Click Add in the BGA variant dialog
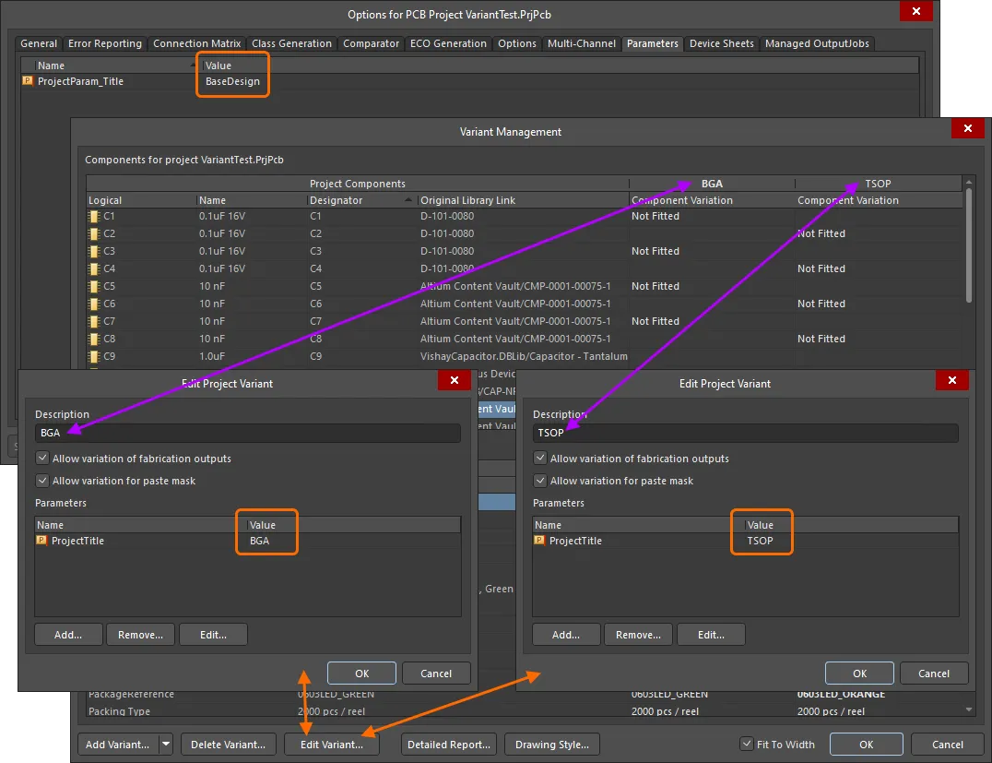Image resolution: width=992 pixels, height=763 pixels. click(68, 635)
